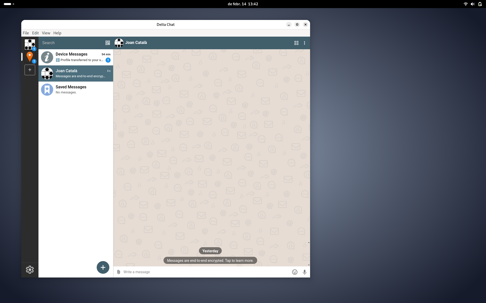Open the emoji picker
Image resolution: width=486 pixels, height=303 pixels.
tap(294, 272)
